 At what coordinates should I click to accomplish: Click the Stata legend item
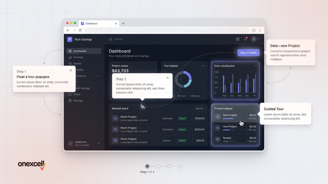(x=182, y=96)
